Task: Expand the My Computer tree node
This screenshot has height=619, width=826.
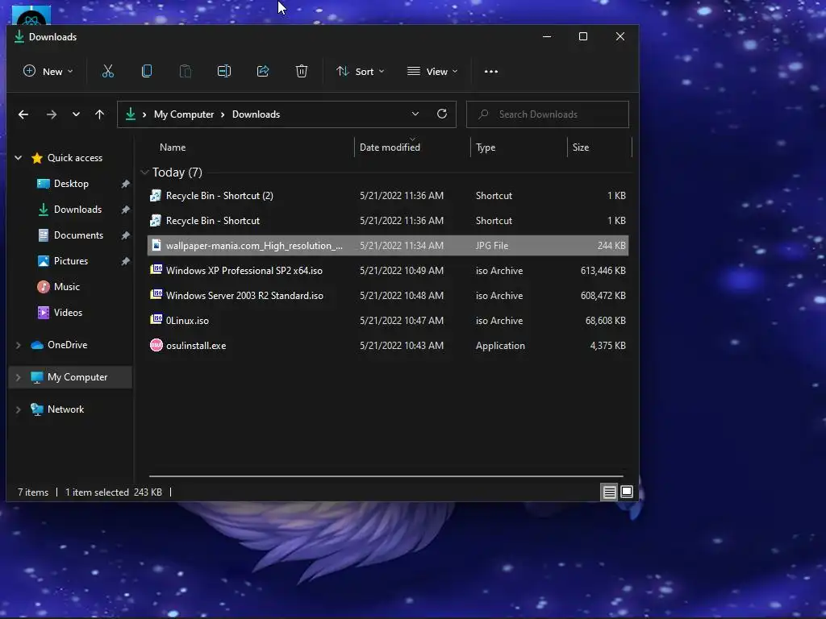Action: point(19,377)
